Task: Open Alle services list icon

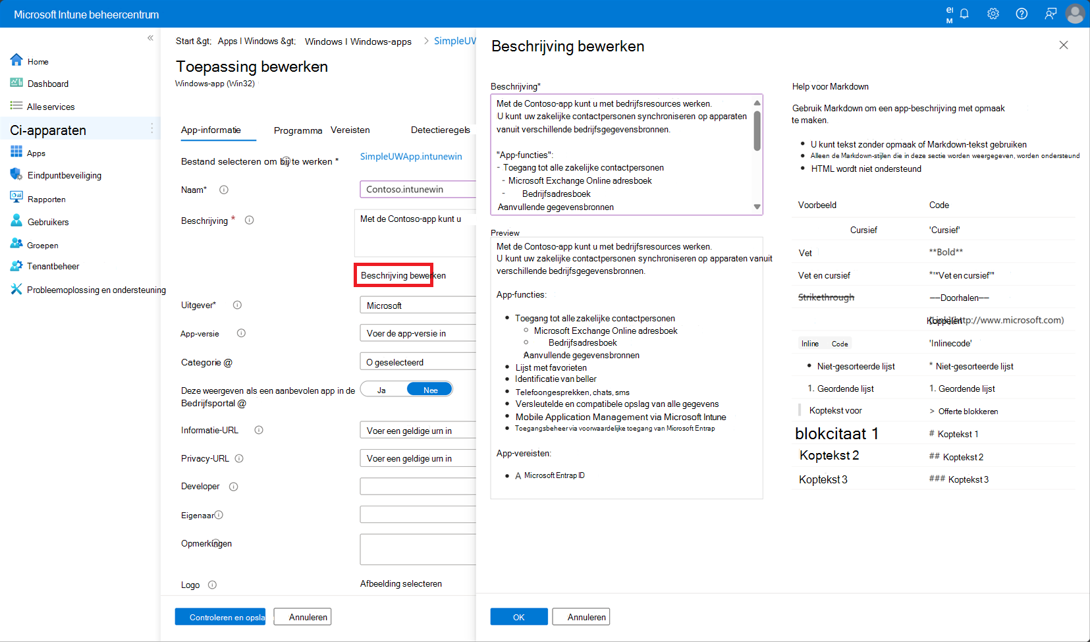Action: point(16,106)
